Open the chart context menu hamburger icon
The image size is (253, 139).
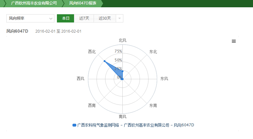pyautogui.click(x=234, y=41)
